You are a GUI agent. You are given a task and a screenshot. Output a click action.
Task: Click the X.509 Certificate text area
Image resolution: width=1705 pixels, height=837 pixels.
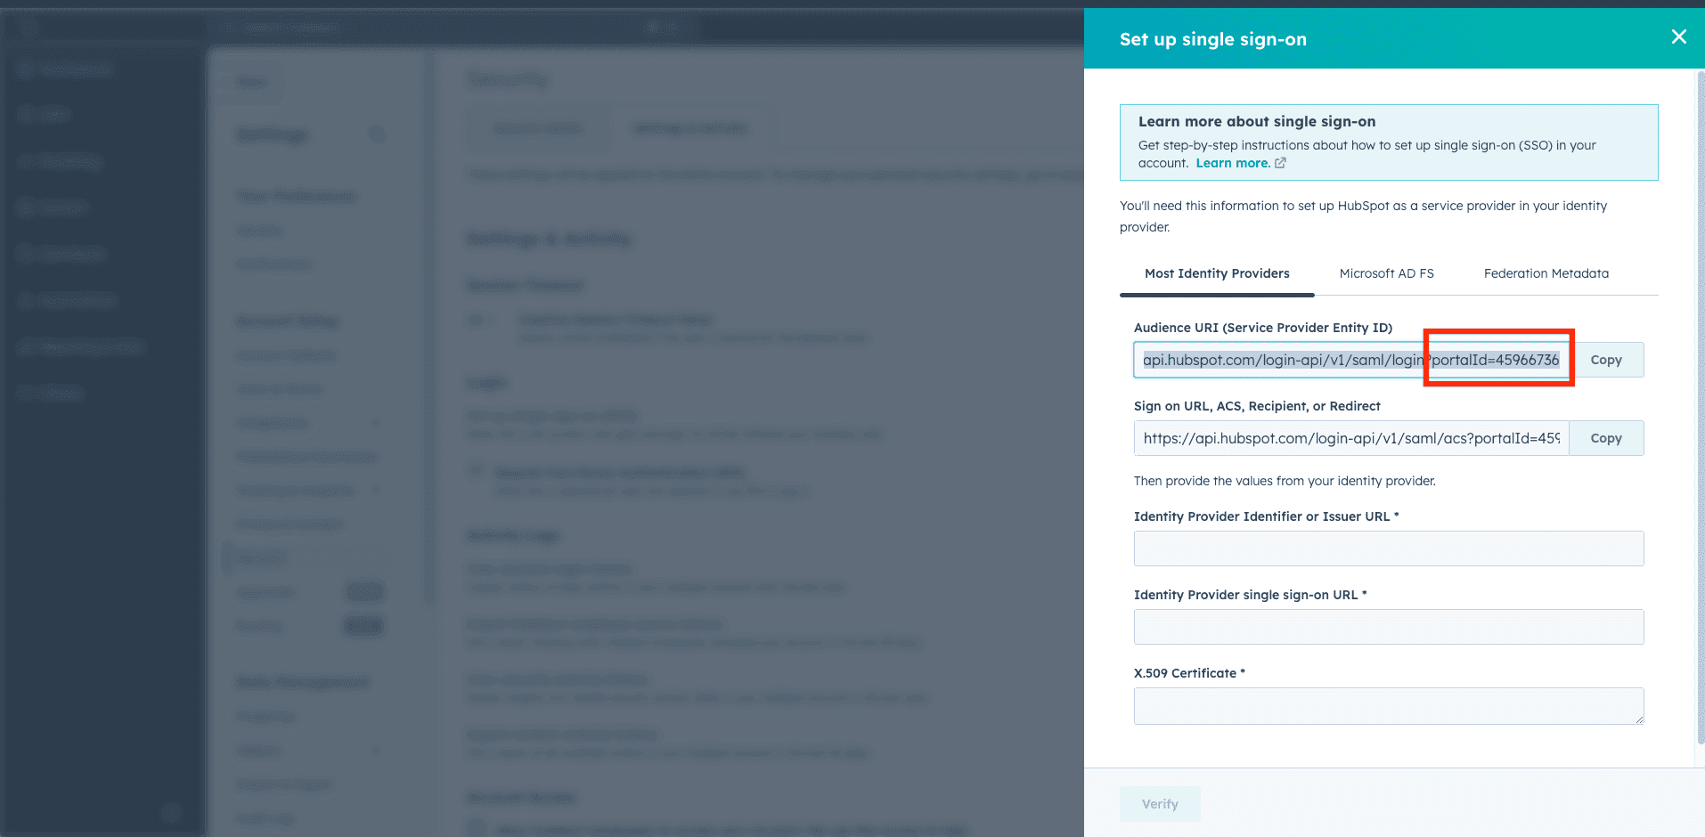(x=1389, y=706)
